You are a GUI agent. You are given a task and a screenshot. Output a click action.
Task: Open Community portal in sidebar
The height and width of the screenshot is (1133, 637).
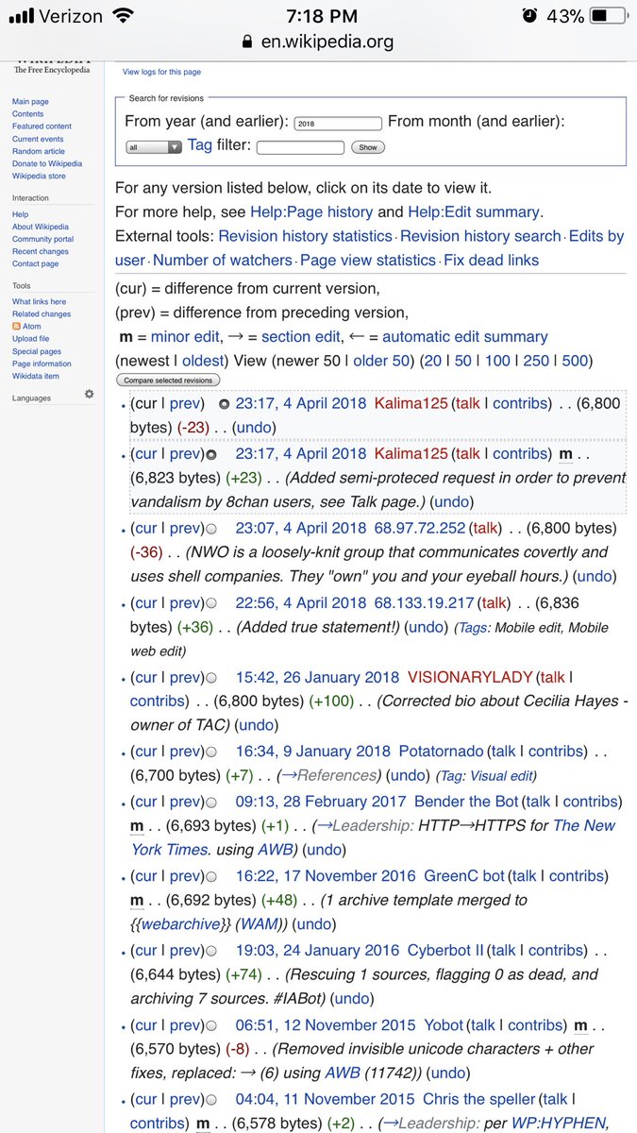pos(43,240)
